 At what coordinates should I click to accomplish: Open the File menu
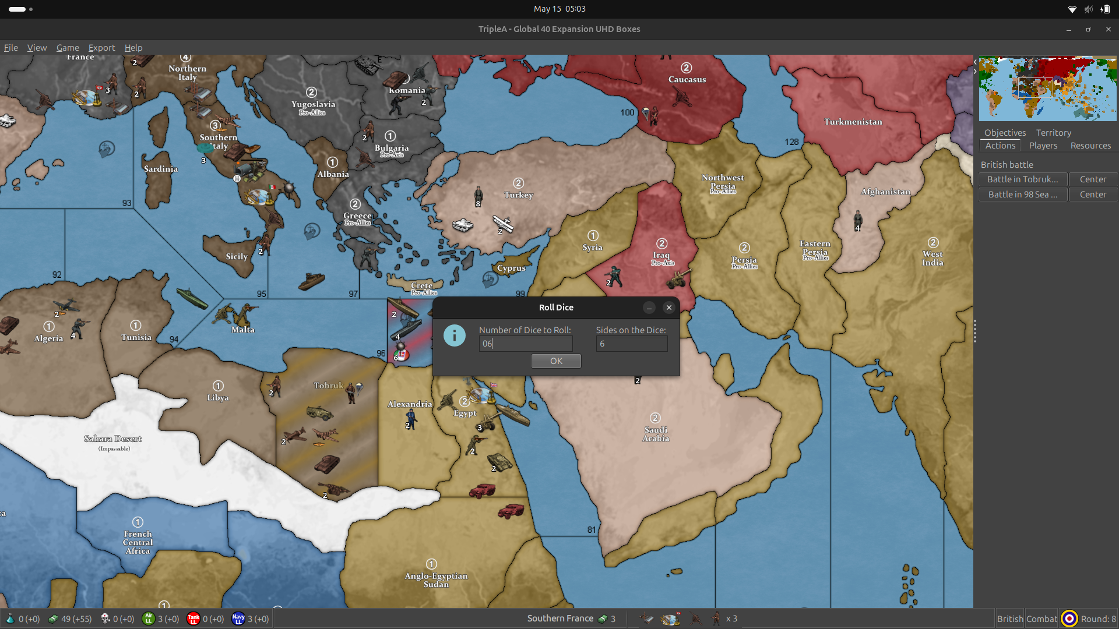tap(11, 48)
